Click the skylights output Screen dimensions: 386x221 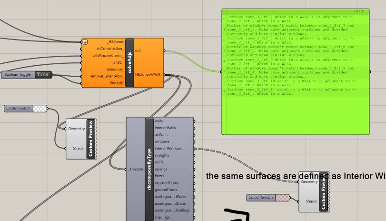(x=162, y=155)
